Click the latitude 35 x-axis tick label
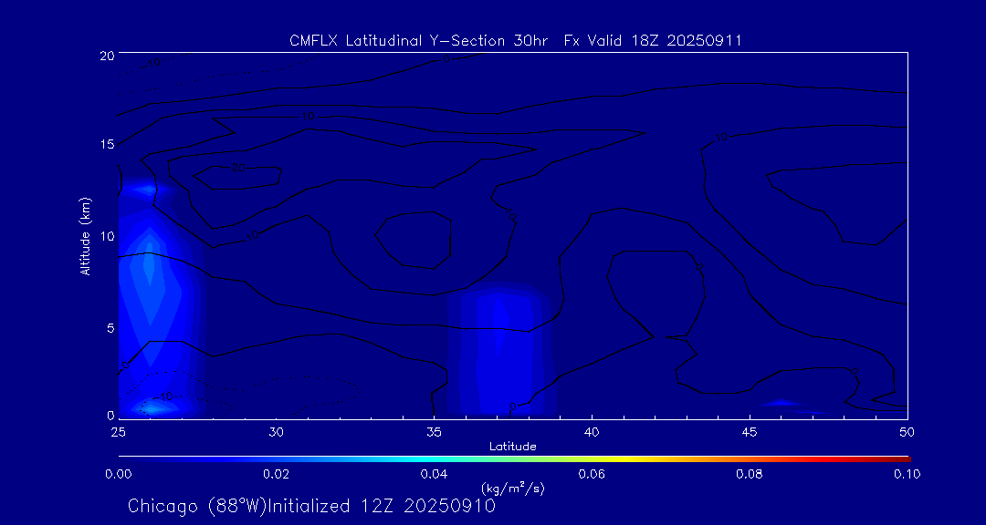Image resolution: width=986 pixels, height=525 pixels. 434,430
